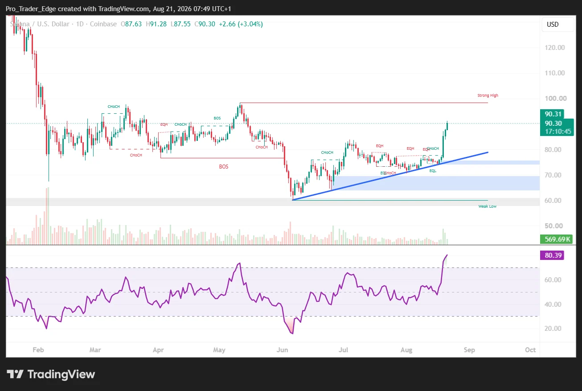This screenshot has height=391, width=582.
Task: Click the Mar date on the time axis
Action: pyautogui.click(x=95, y=350)
